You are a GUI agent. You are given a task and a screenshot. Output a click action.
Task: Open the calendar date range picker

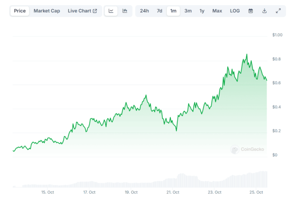pyautogui.click(x=250, y=11)
